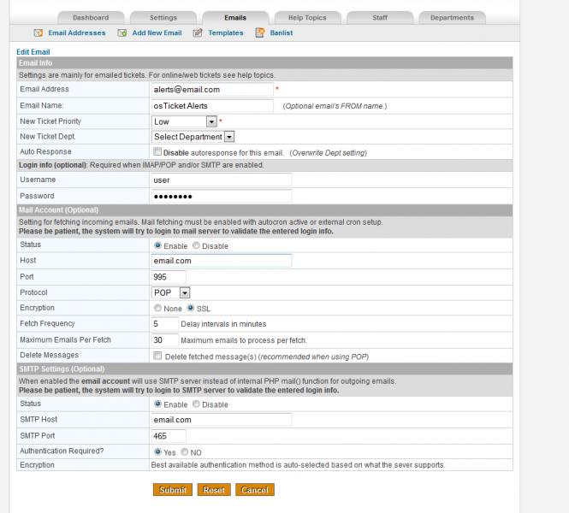Go to the Departments tab
The height and width of the screenshot is (513, 569).
[453, 17]
